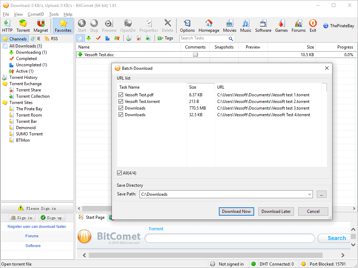358x268 pixels.
Task: Uncheck the Vessoft Test.pdf checkbox
Action: (x=121, y=95)
